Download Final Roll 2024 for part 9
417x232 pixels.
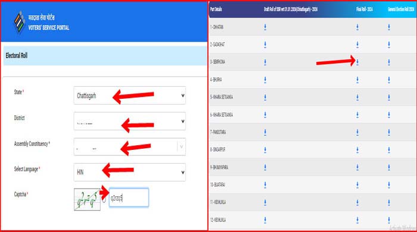point(357,167)
